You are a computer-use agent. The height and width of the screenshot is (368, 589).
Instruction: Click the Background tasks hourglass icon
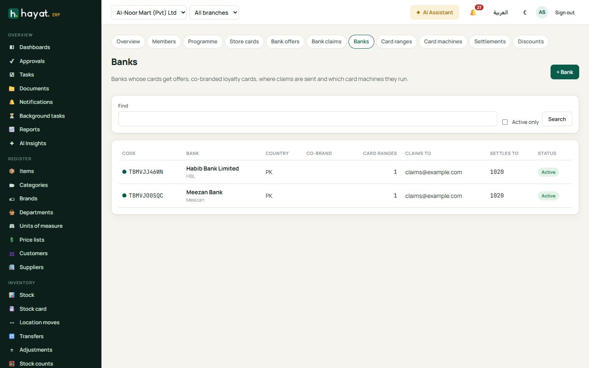[12, 116]
